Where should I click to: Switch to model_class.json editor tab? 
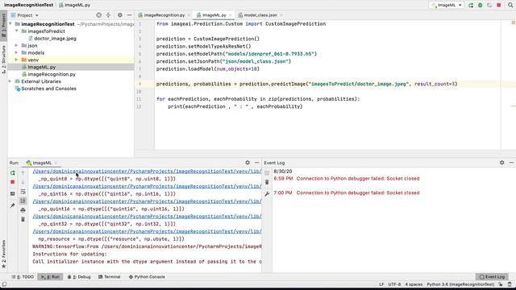(x=260, y=15)
